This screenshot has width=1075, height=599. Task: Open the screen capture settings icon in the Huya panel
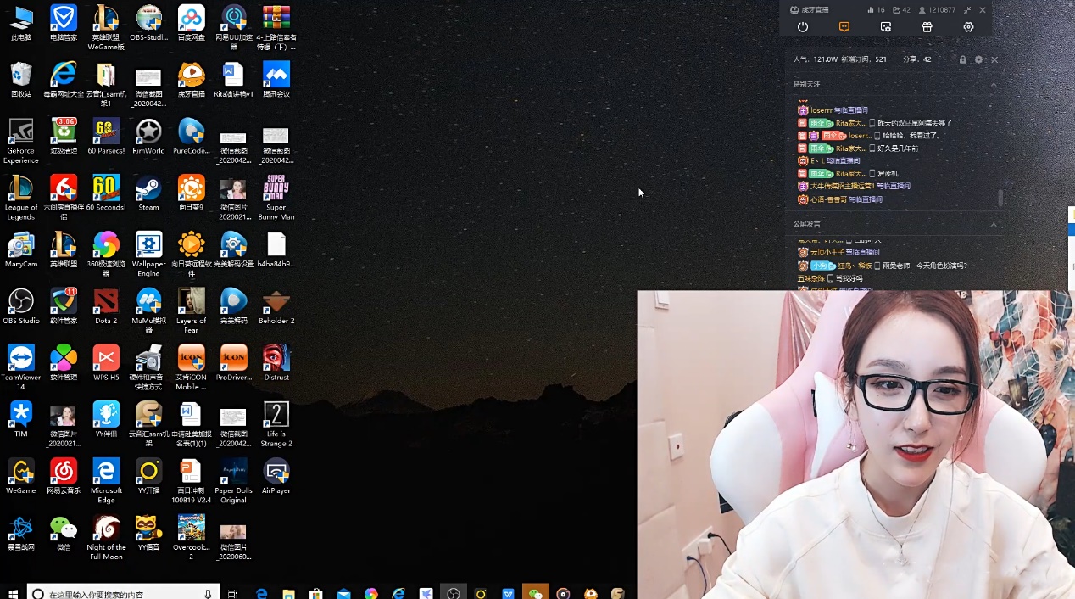(x=886, y=27)
